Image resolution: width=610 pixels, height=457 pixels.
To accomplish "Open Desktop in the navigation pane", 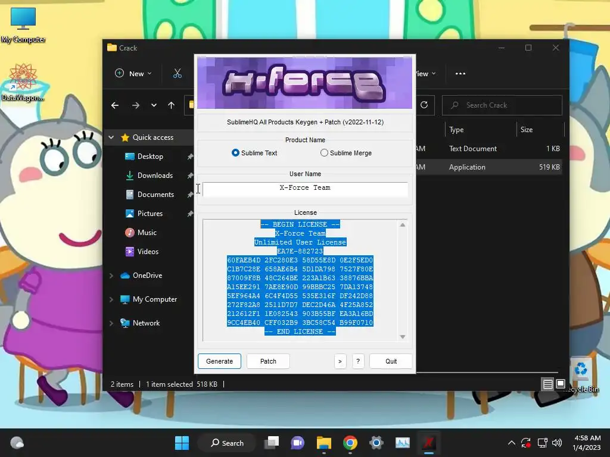I will point(150,156).
